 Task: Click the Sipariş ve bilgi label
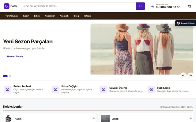162,4
